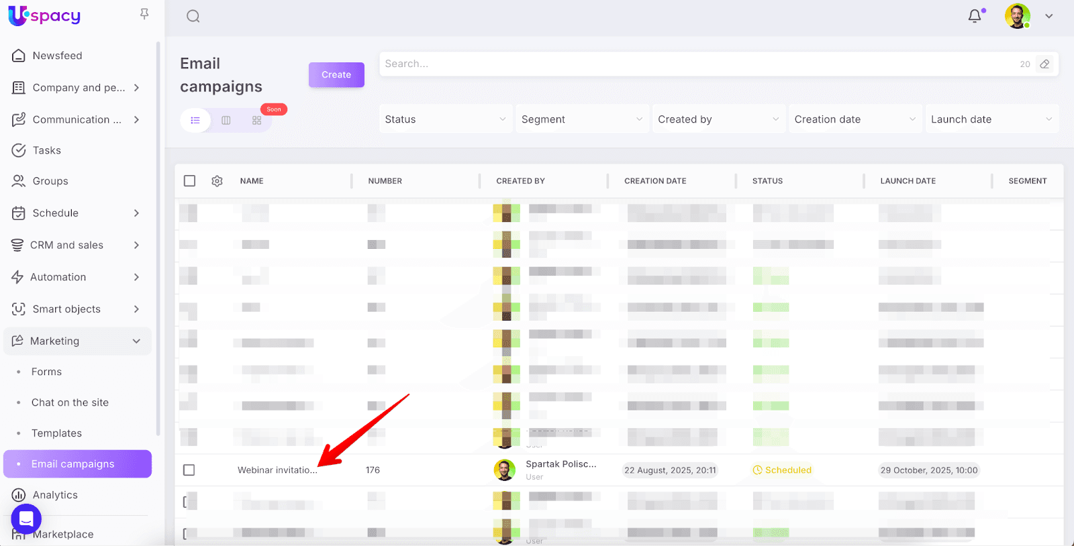
Task: Go to Templates in the sidebar
Action: [x=56, y=433]
